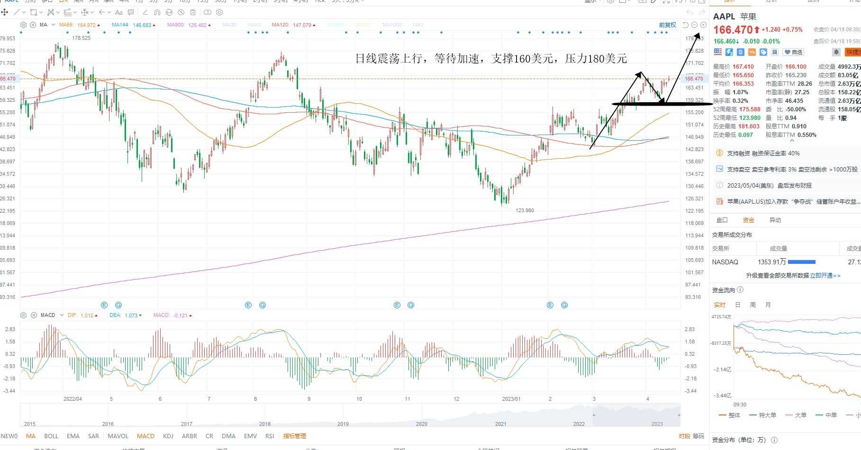Open the line tool dropdown arrow

point(24,12)
